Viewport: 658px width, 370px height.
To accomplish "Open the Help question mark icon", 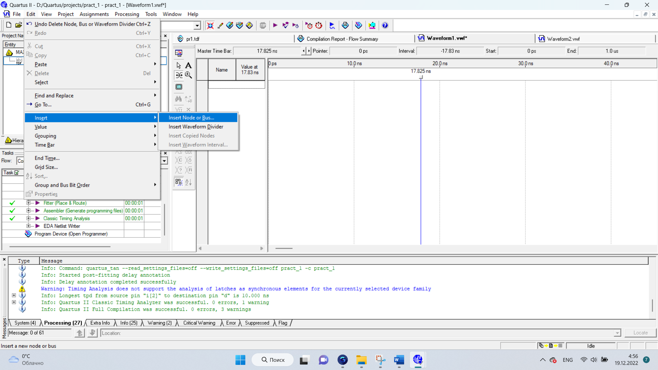I will 385,25.
